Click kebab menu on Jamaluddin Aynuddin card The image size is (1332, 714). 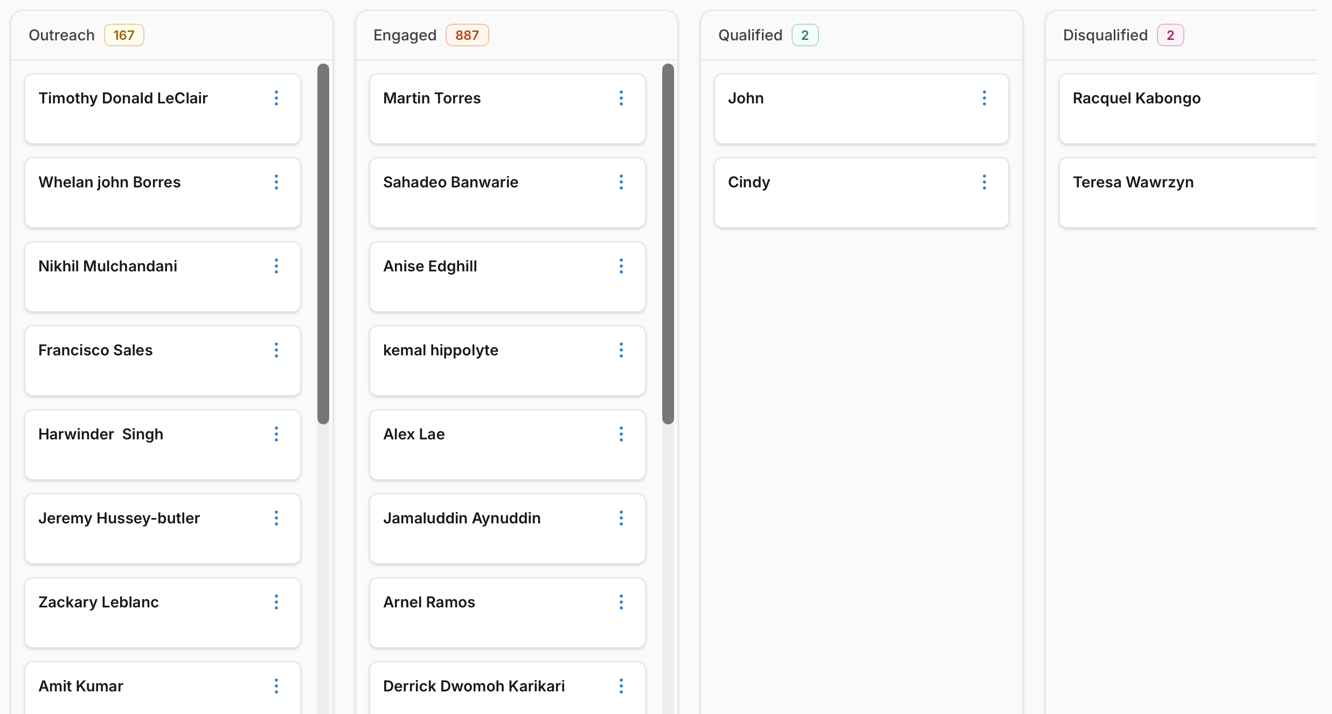click(x=621, y=518)
